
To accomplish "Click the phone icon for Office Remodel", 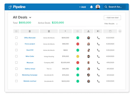I will pos(98,38).
